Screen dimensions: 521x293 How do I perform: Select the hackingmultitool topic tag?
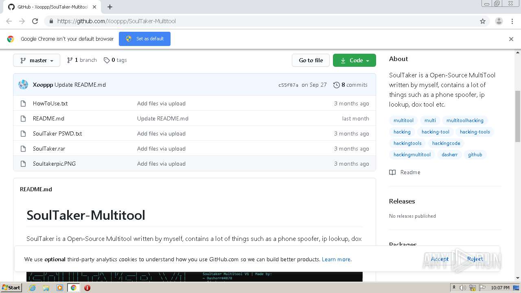(x=412, y=155)
